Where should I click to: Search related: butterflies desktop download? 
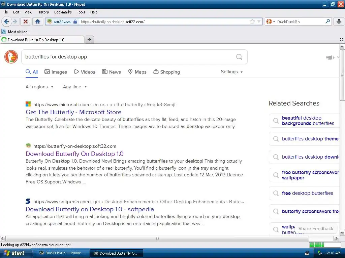point(304,157)
